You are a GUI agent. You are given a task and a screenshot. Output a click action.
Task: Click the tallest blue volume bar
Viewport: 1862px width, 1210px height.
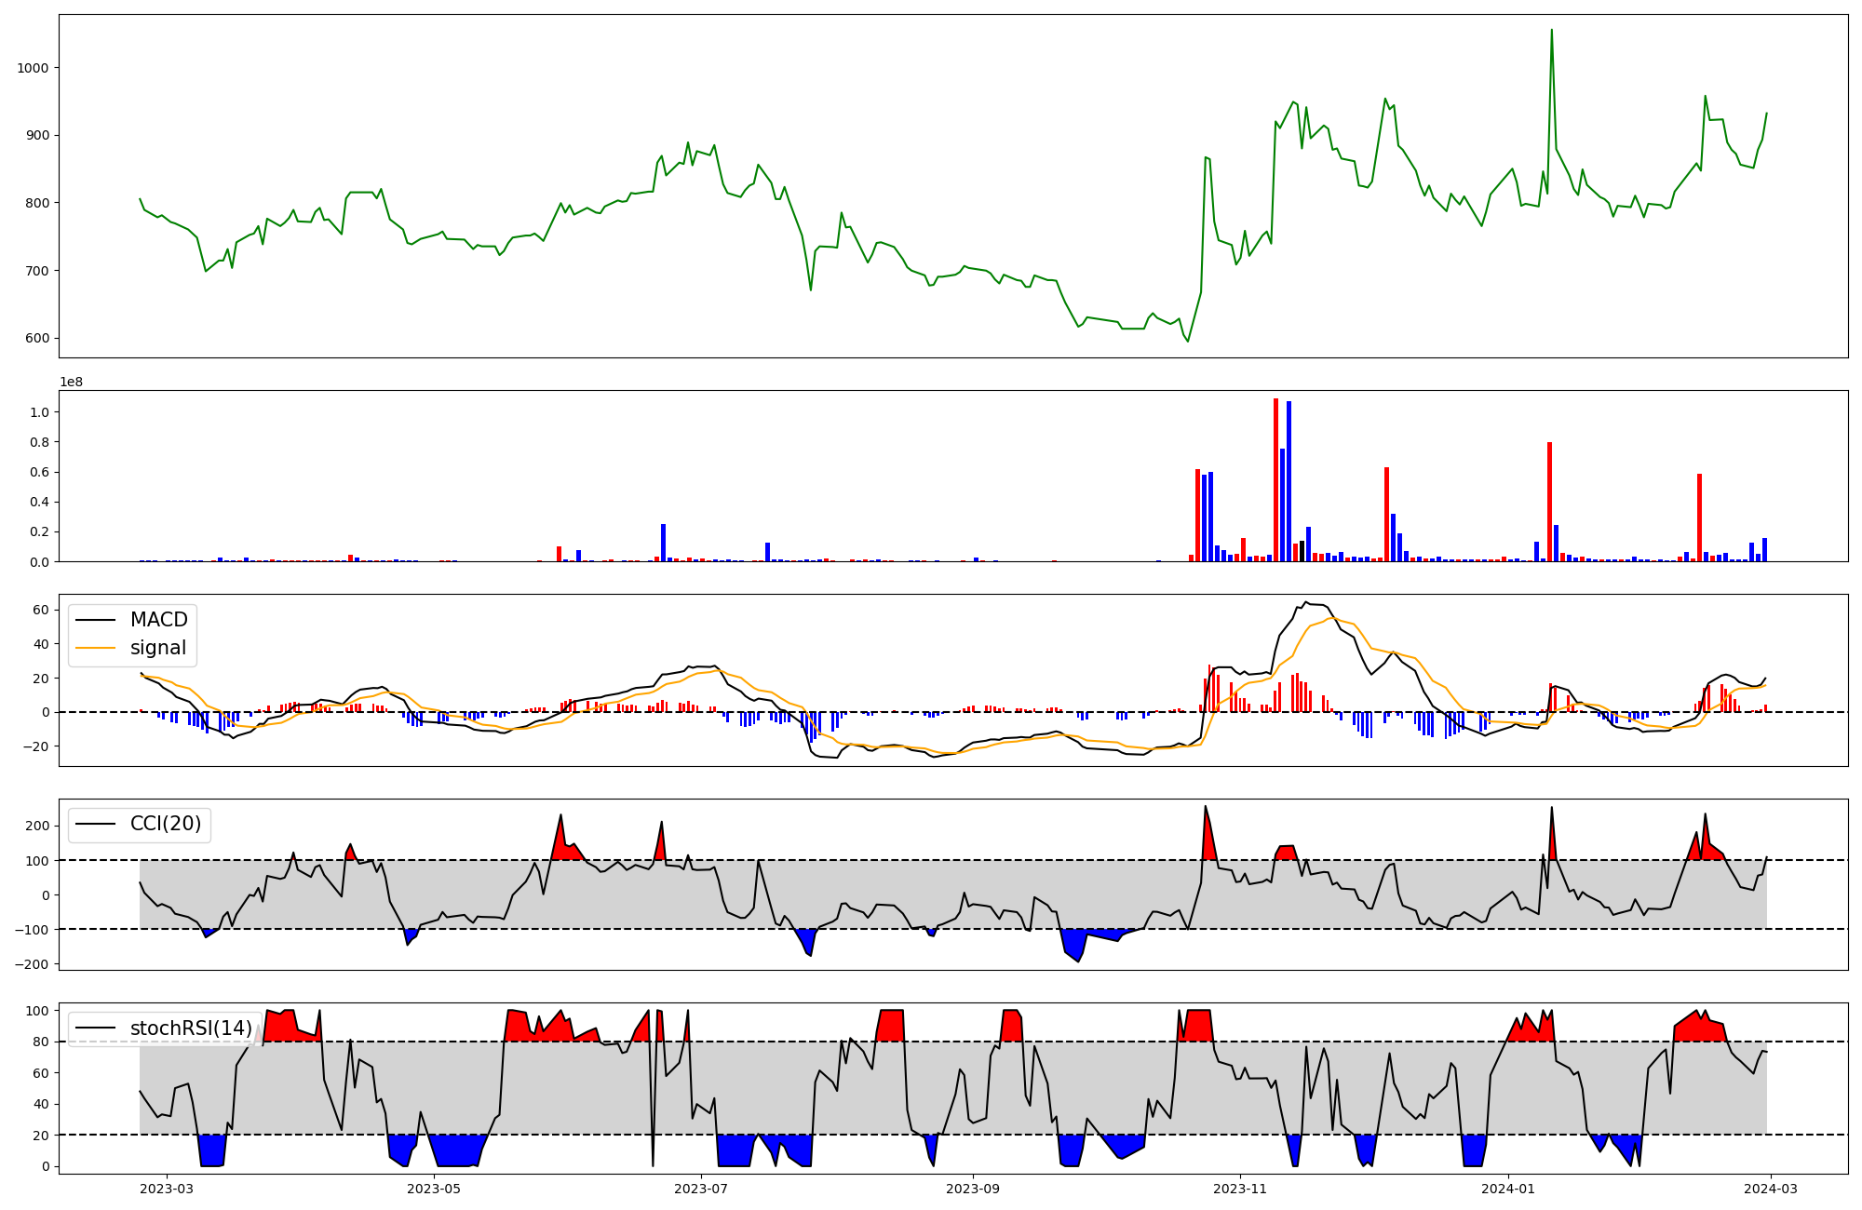[x=1289, y=481]
